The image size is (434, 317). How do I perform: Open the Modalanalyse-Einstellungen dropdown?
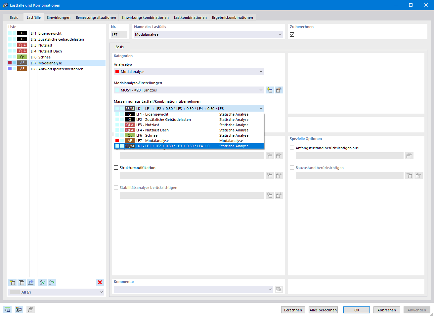click(261, 90)
